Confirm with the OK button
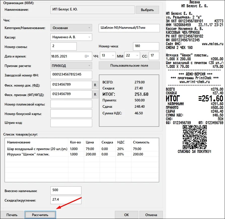This screenshot has height=219, width=225. pyautogui.click(x=126, y=215)
